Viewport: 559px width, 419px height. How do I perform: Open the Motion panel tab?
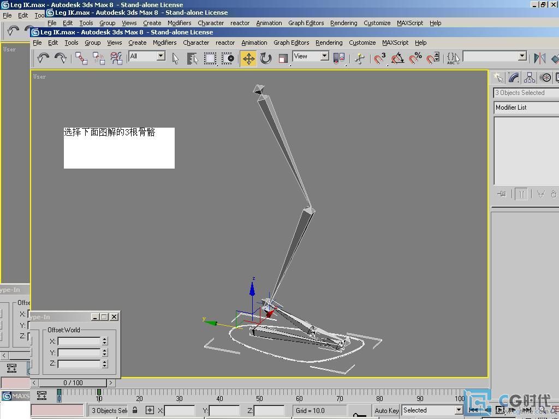click(545, 77)
